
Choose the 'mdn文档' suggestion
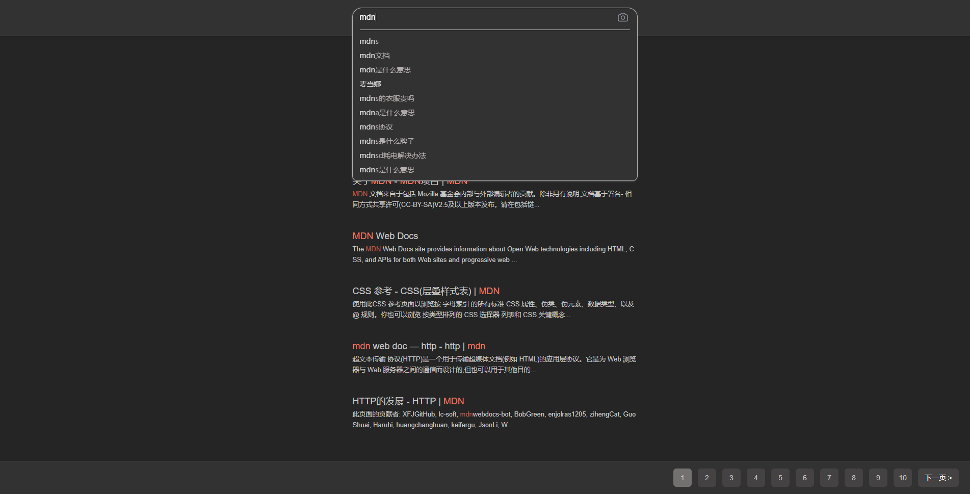tap(375, 56)
